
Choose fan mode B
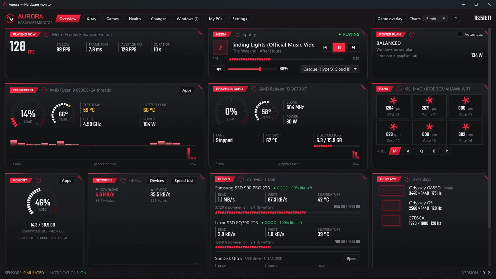coord(434,151)
